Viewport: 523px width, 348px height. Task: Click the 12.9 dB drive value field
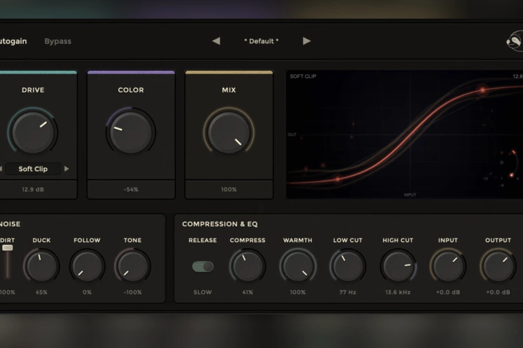tap(33, 190)
